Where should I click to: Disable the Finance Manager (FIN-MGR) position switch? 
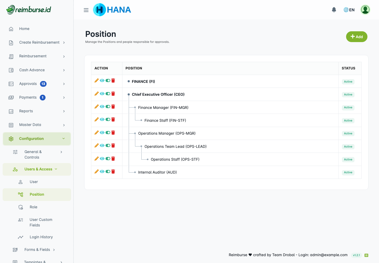[108, 107]
